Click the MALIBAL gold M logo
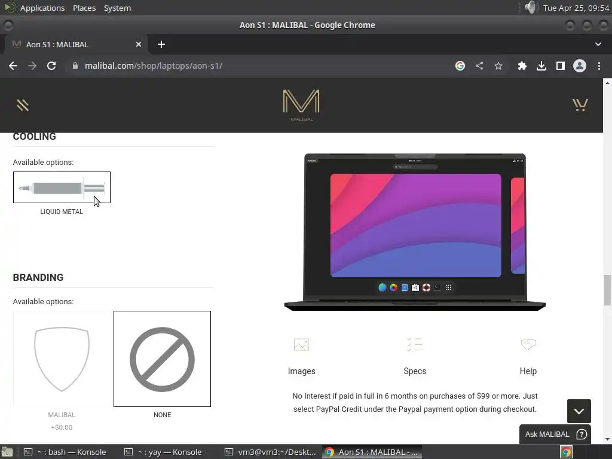This screenshot has width=612, height=459. click(301, 105)
